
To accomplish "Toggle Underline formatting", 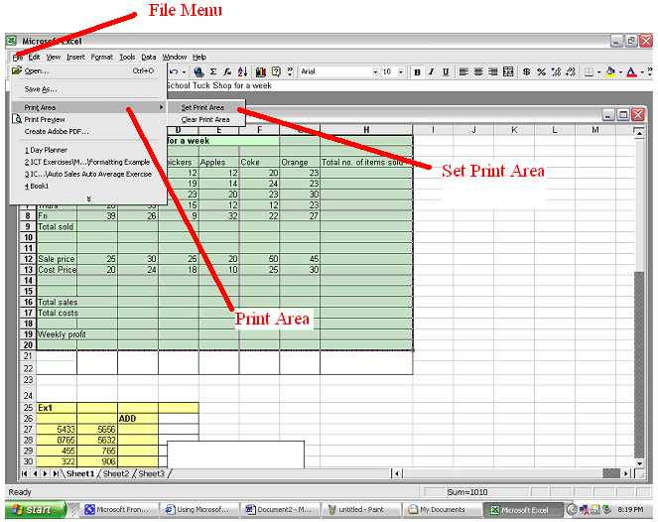I will pos(446,72).
